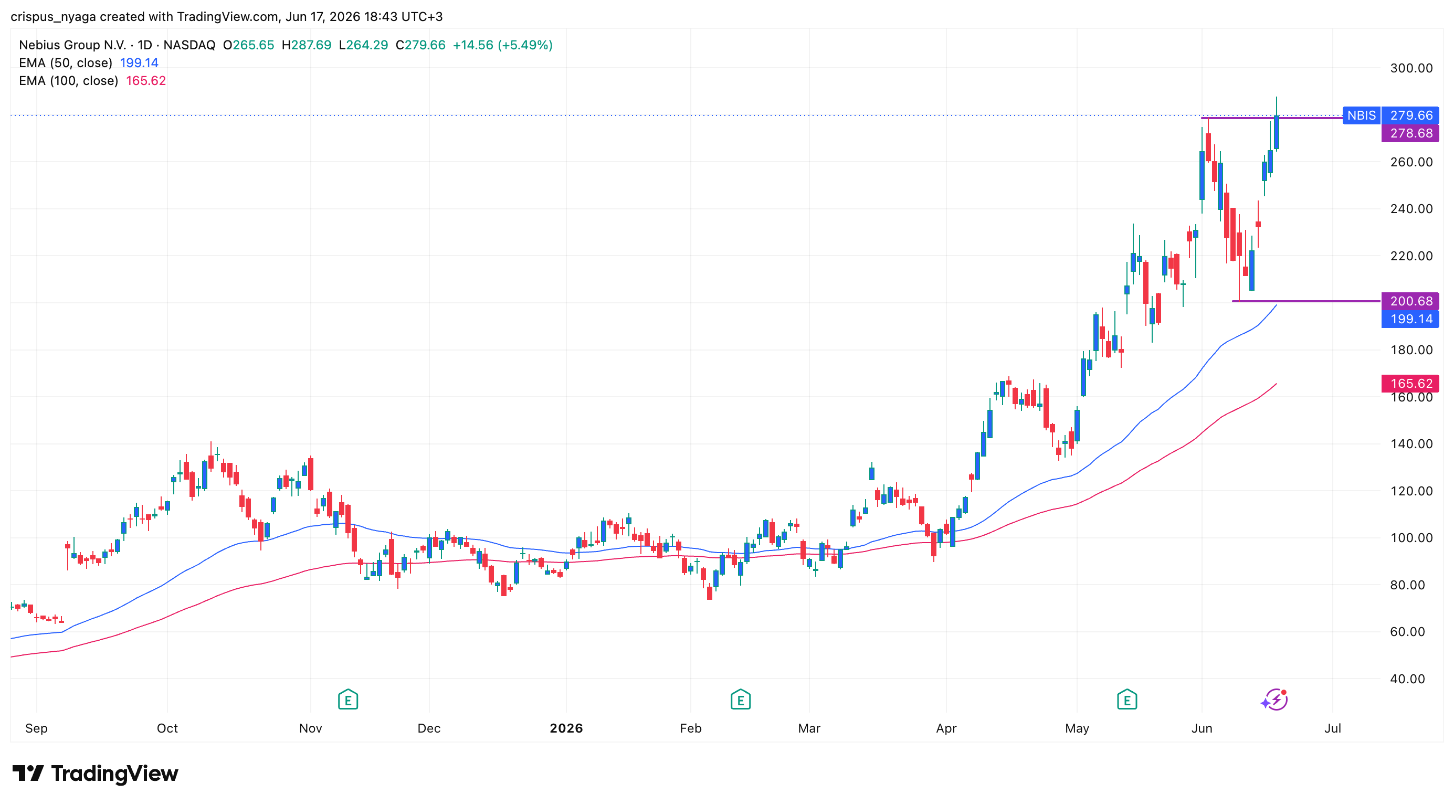Click the purple 200.68 support price label
1454x805 pixels.
(x=1410, y=301)
